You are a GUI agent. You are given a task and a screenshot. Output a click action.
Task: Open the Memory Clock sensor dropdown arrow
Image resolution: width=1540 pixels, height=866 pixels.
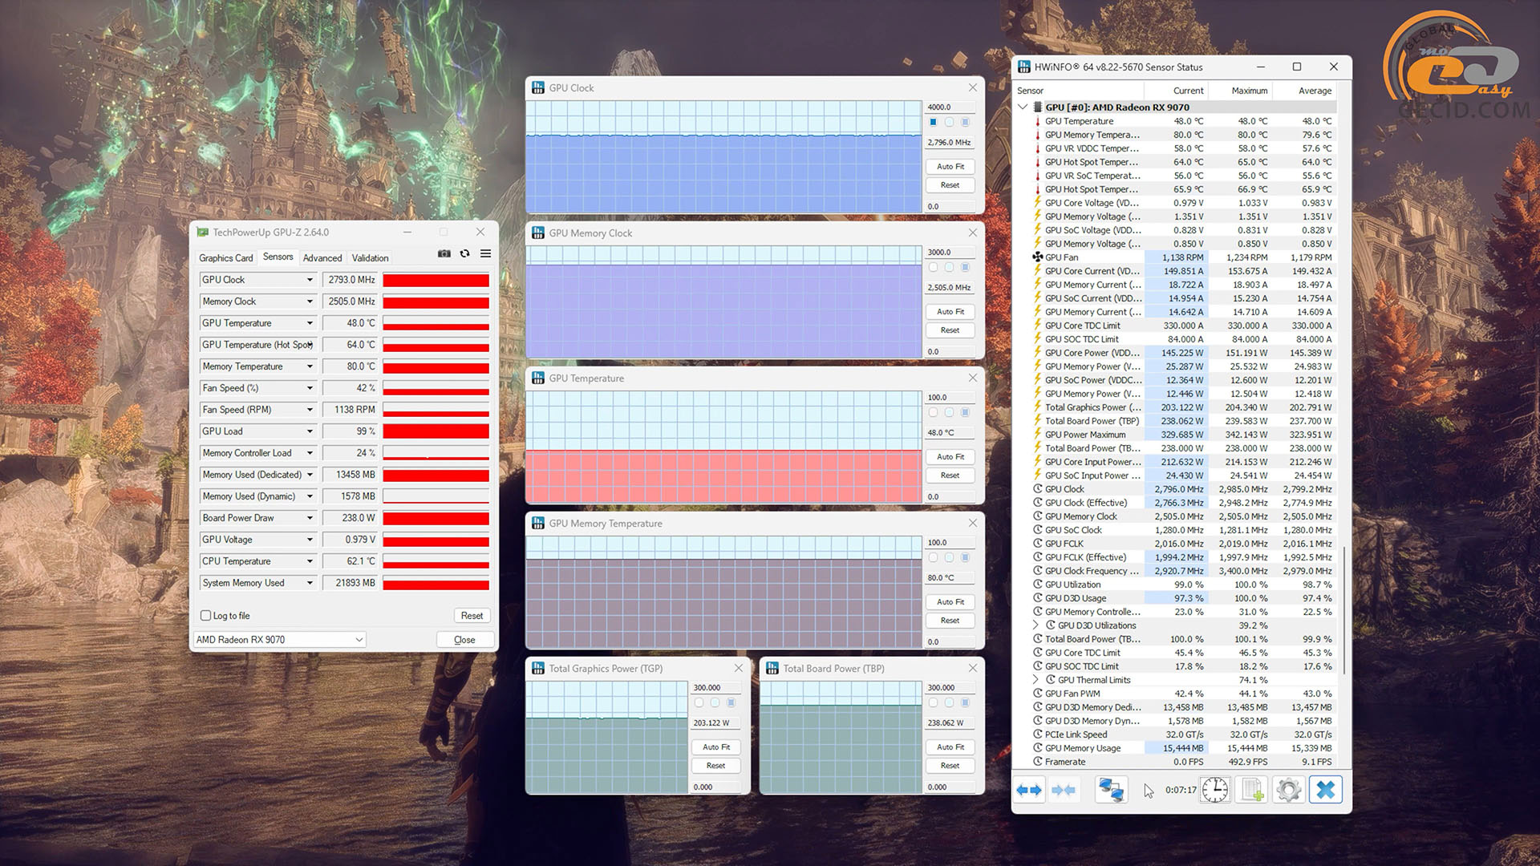pyautogui.click(x=310, y=301)
